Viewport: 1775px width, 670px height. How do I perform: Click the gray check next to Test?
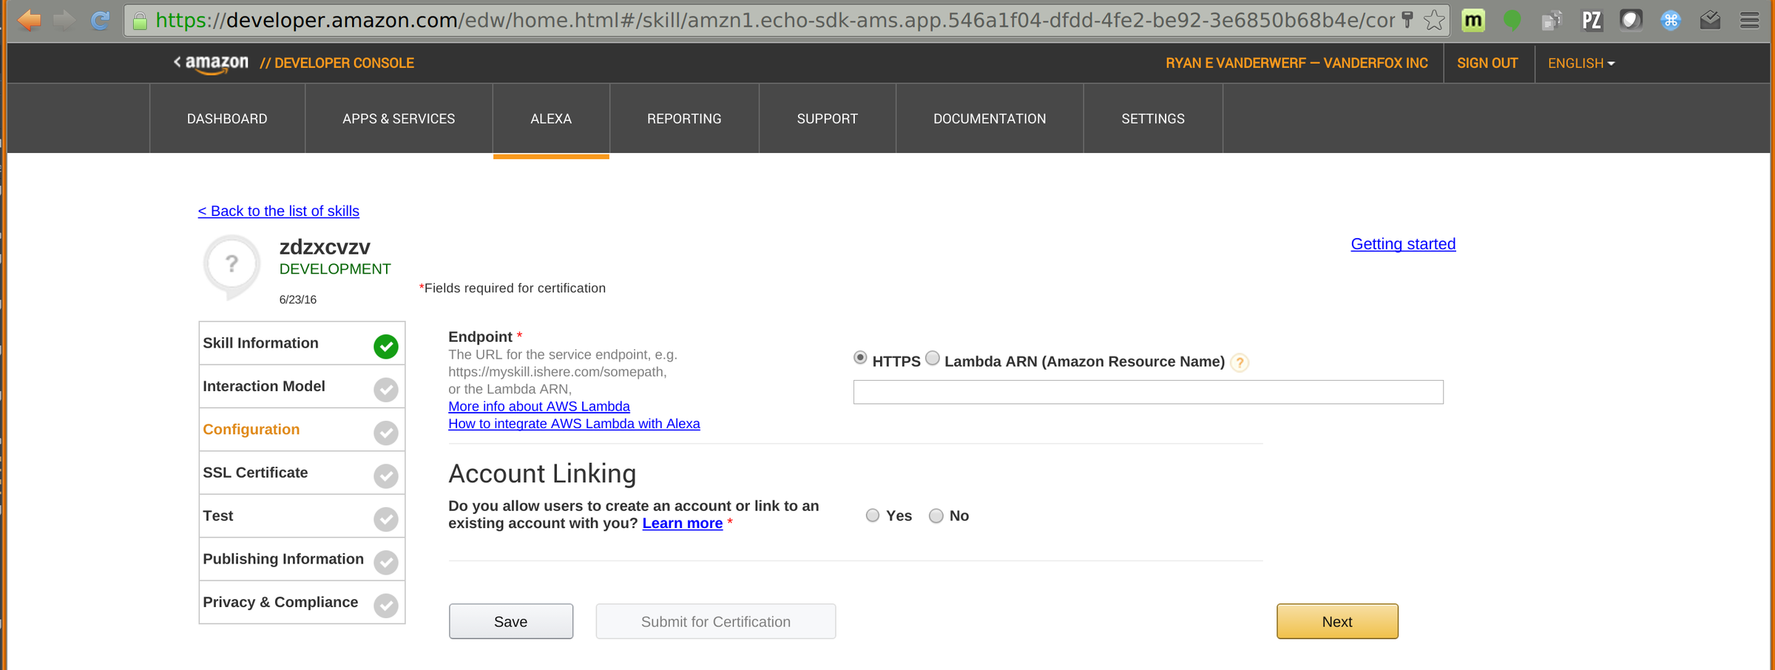point(386,519)
